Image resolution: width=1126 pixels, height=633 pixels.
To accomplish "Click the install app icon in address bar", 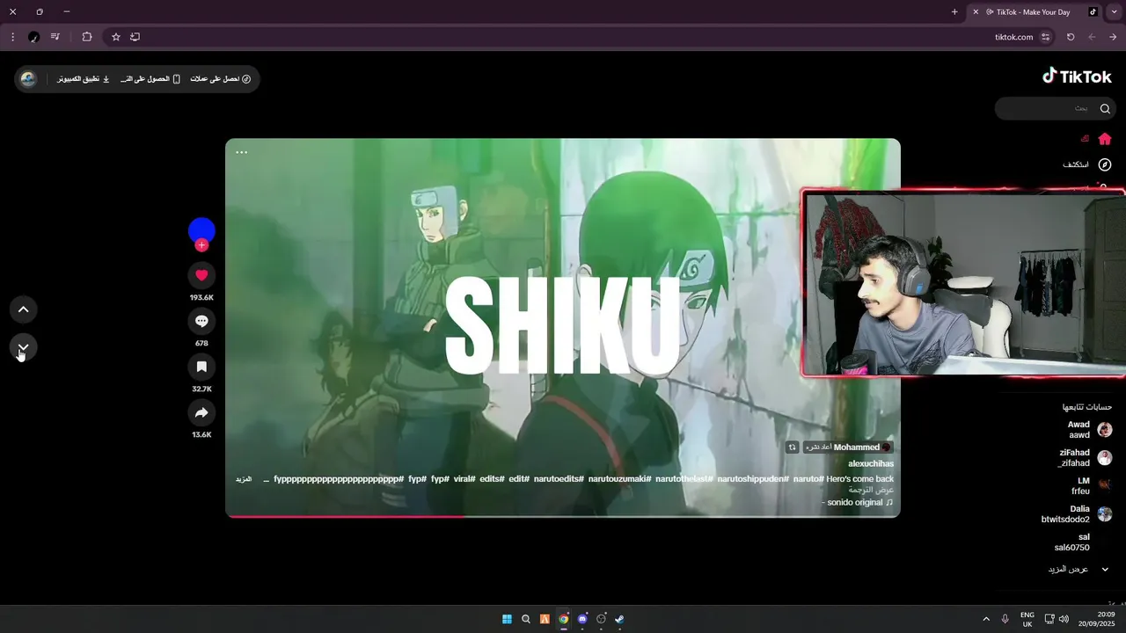I will point(135,37).
